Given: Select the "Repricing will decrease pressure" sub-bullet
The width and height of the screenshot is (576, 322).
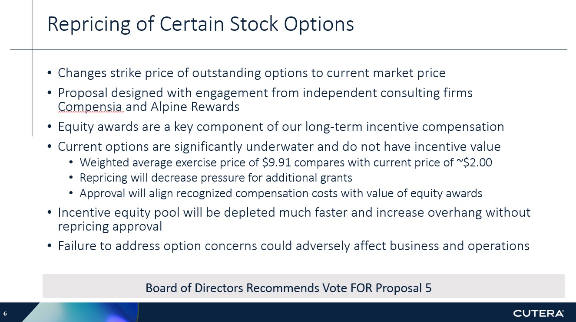Looking at the screenshot, I should 216,178.
